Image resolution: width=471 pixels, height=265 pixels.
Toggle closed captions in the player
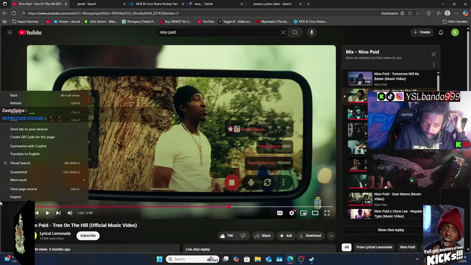click(x=280, y=213)
